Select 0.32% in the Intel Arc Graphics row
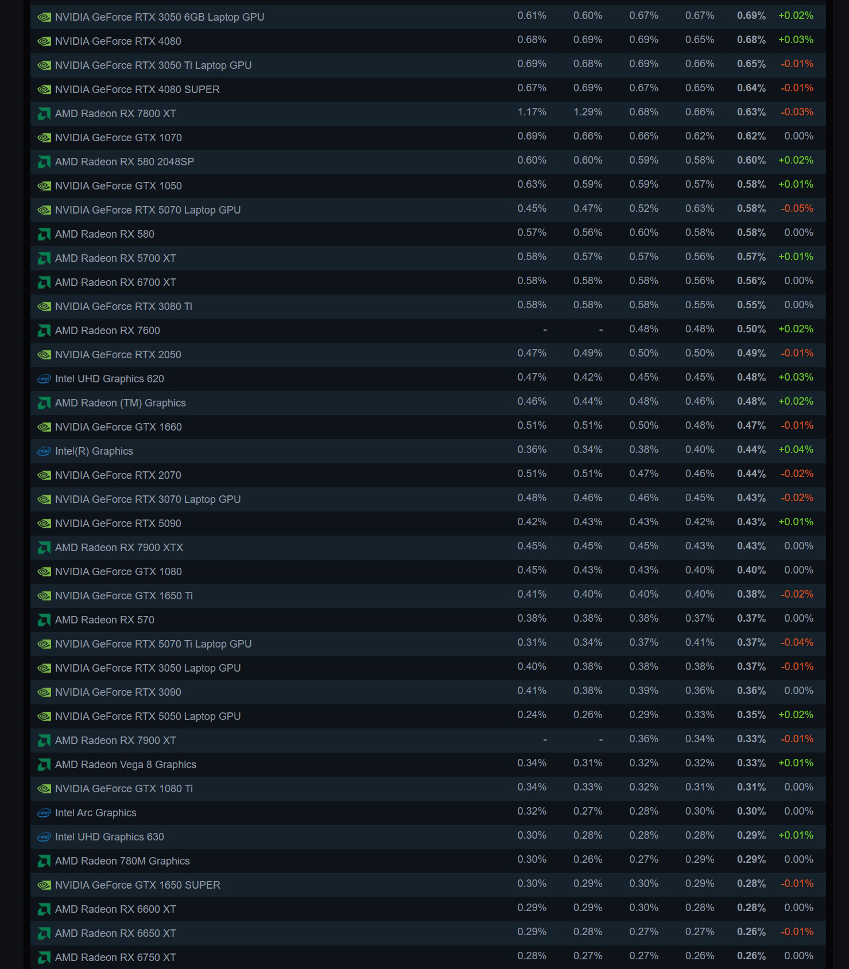Viewport: 849px width, 969px height. [x=532, y=811]
